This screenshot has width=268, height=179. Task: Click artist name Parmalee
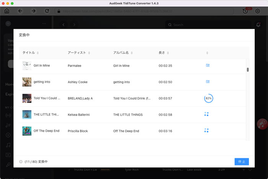(x=75, y=66)
